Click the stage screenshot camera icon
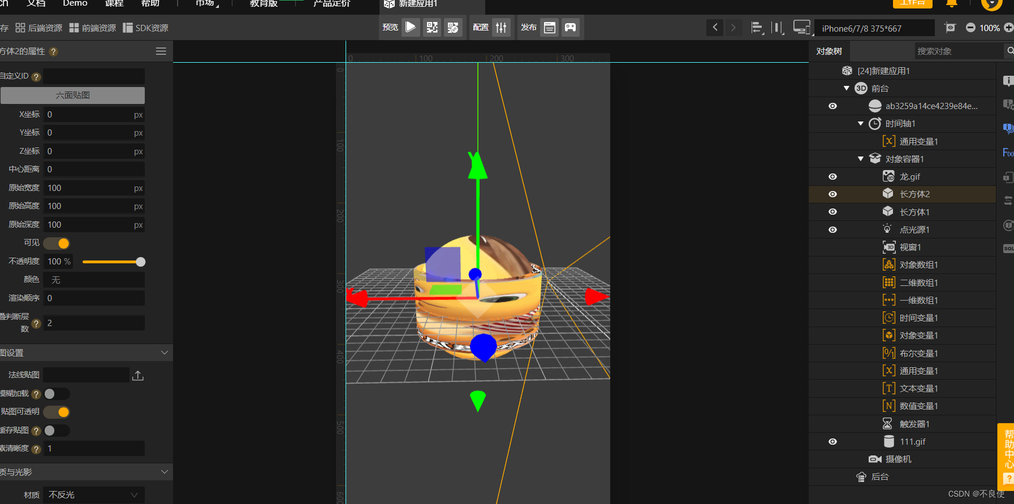The image size is (1014, 504). click(950, 28)
